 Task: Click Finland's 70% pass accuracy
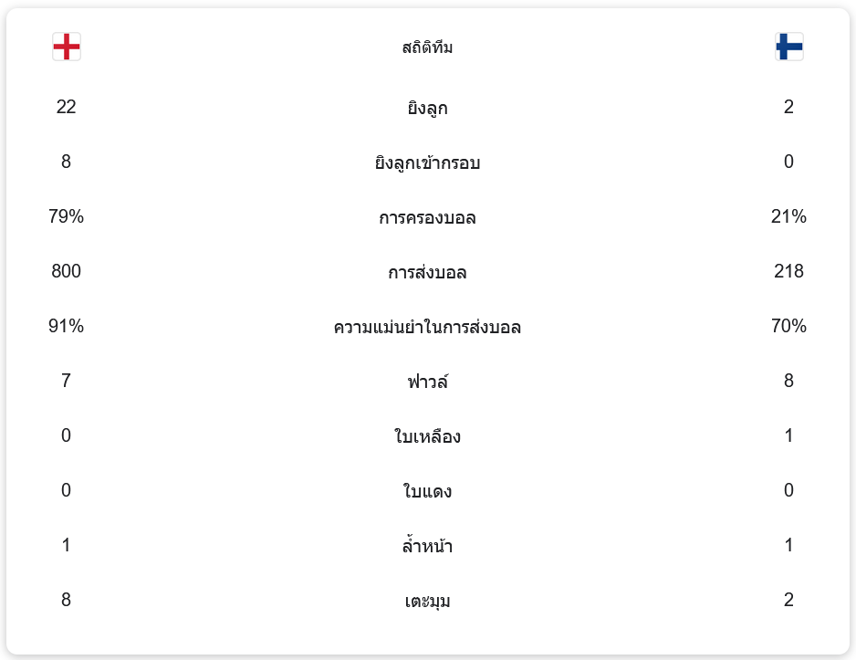(x=788, y=326)
